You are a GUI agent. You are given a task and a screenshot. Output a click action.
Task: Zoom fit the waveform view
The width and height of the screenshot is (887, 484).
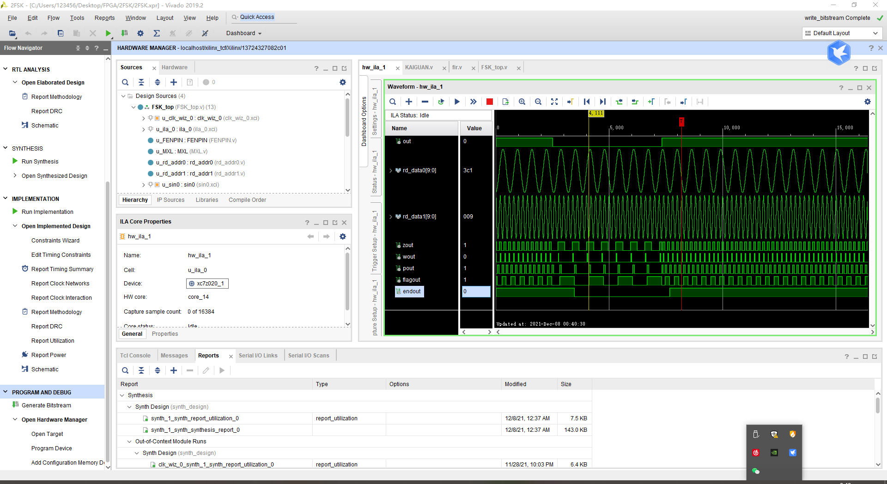coord(554,102)
